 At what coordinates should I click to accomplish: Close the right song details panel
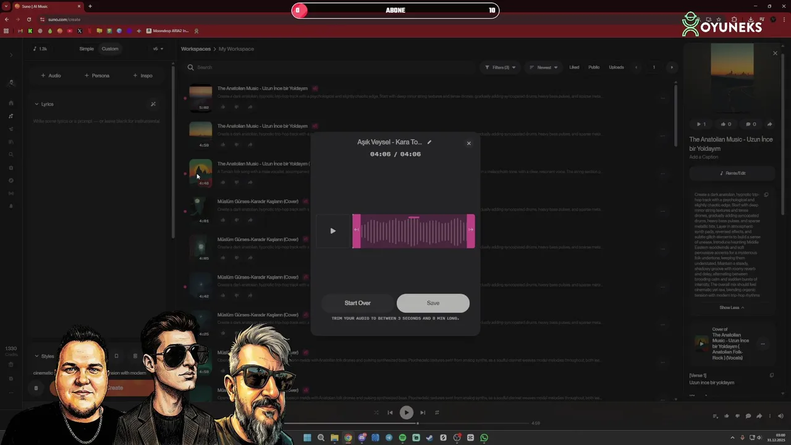pyautogui.click(x=775, y=54)
